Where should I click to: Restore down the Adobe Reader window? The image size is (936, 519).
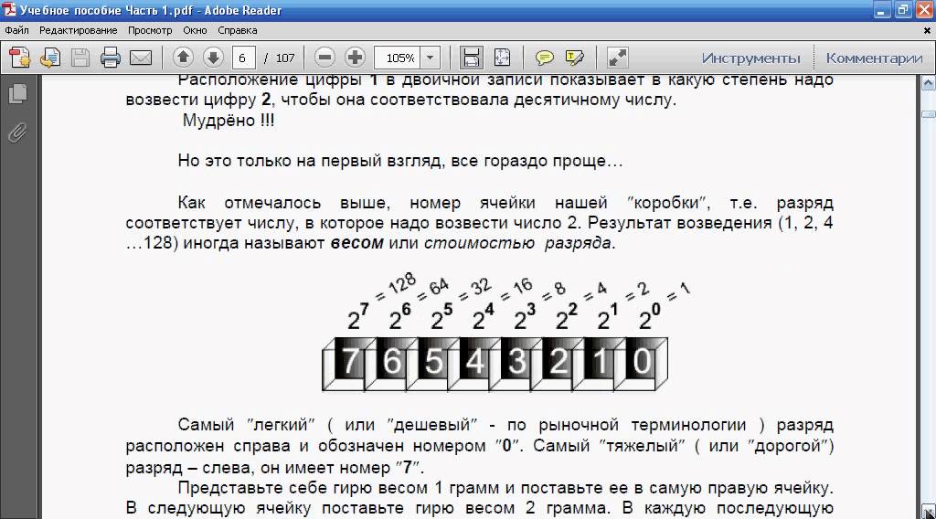coord(902,10)
